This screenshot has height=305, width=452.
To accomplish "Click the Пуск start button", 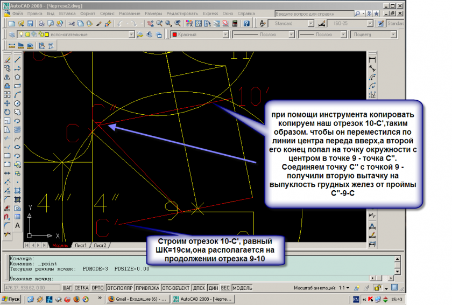I will pos(11,299).
